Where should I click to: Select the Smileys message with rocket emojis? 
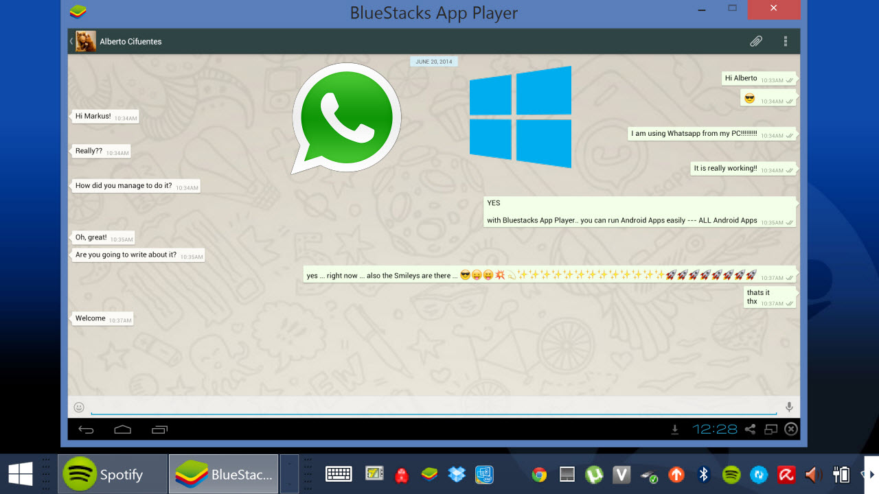point(550,275)
